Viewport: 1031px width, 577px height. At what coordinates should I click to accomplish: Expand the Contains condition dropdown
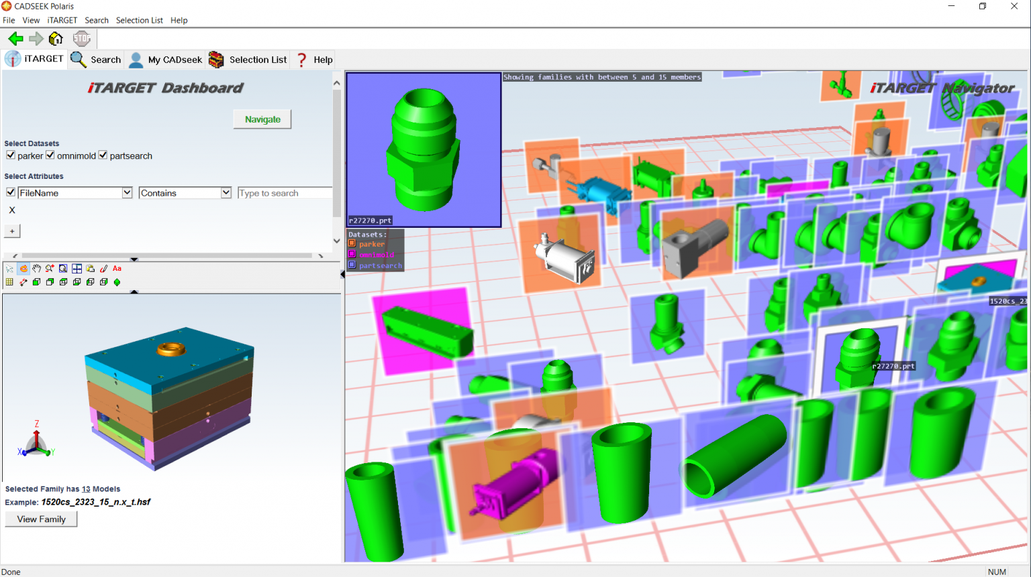pos(226,193)
